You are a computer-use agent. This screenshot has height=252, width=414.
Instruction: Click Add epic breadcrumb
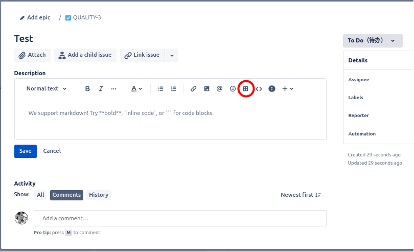coord(35,18)
